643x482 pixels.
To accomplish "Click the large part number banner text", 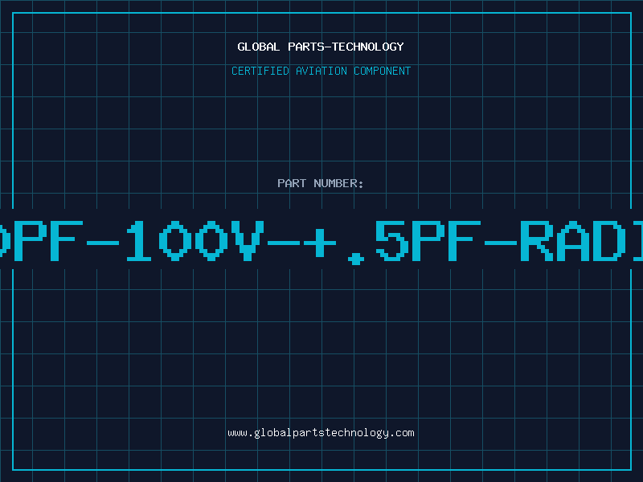I will click(321, 241).
